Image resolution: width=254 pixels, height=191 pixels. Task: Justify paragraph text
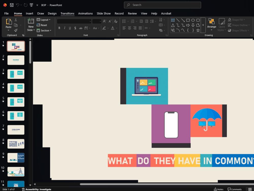pyautogui.click(x=140, y=28)
